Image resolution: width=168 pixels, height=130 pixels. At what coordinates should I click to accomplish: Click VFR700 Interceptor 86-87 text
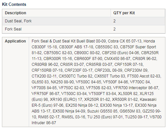[x=136, y=88]
